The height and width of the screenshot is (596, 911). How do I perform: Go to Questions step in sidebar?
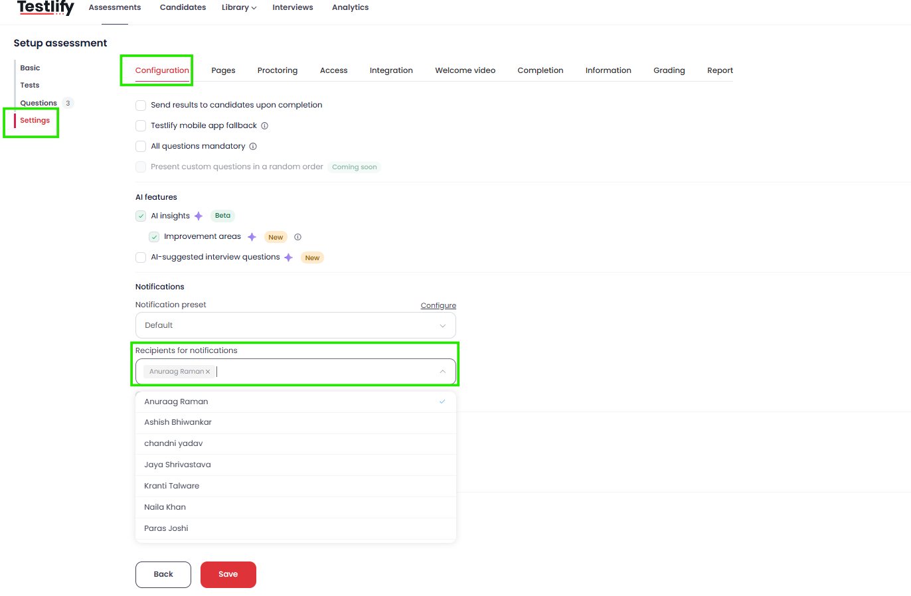(39, 103)
